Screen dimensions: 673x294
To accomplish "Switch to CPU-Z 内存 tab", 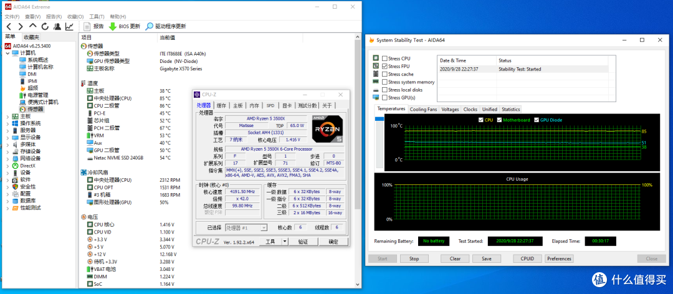I will 254,105.
